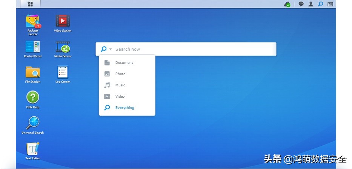This screenshot has height=169, width=352.
Task: Click the taskbar search magnifier icon
Action: pos(321,4)
